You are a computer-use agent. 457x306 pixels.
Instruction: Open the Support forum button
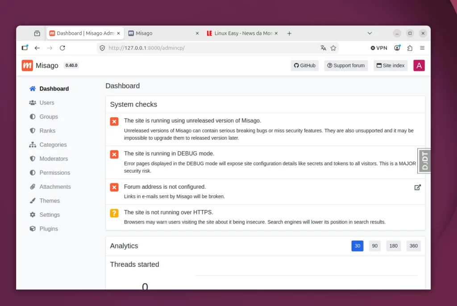tap(346, 65)
